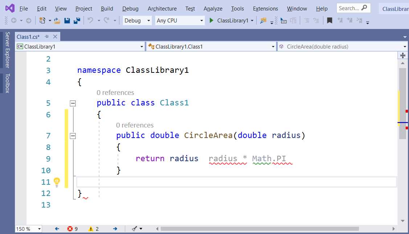Click the Find in Files icon
The image size is (409, 234).
[x=263, y=21]
